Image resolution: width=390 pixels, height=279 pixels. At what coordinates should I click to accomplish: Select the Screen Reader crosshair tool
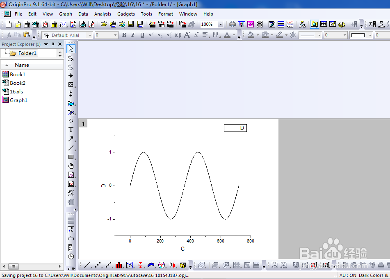(71, 75)
